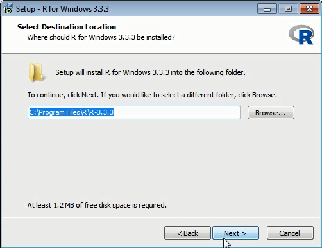Continue the installation with Next >
The width and height of the screenshot is (322, 248).
click(235, 233)
